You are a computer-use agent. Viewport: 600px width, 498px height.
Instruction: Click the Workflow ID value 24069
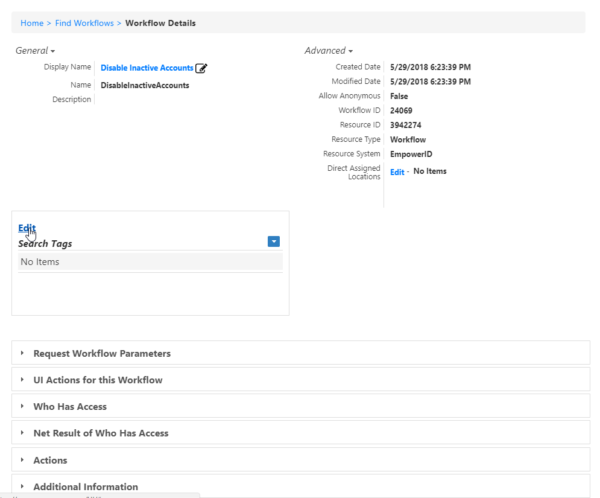click(x=400, y=110)
